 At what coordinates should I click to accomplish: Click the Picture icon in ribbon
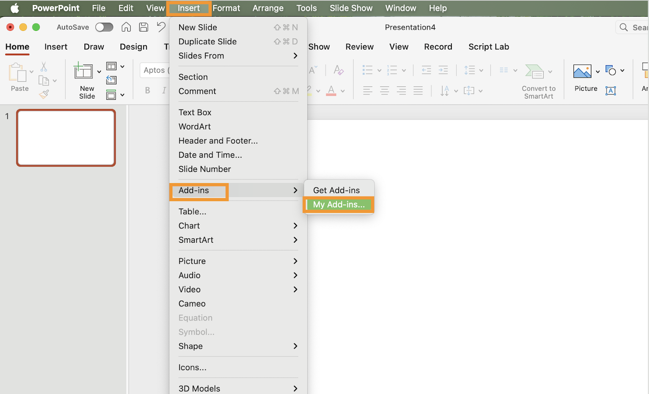click(582, 71)
